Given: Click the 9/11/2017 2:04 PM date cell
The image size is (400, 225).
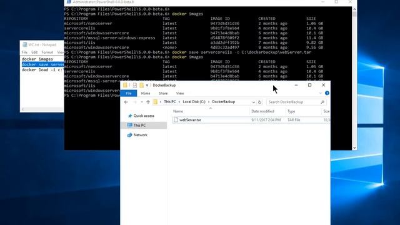Looking at the screenshot, I should (266, 120).
